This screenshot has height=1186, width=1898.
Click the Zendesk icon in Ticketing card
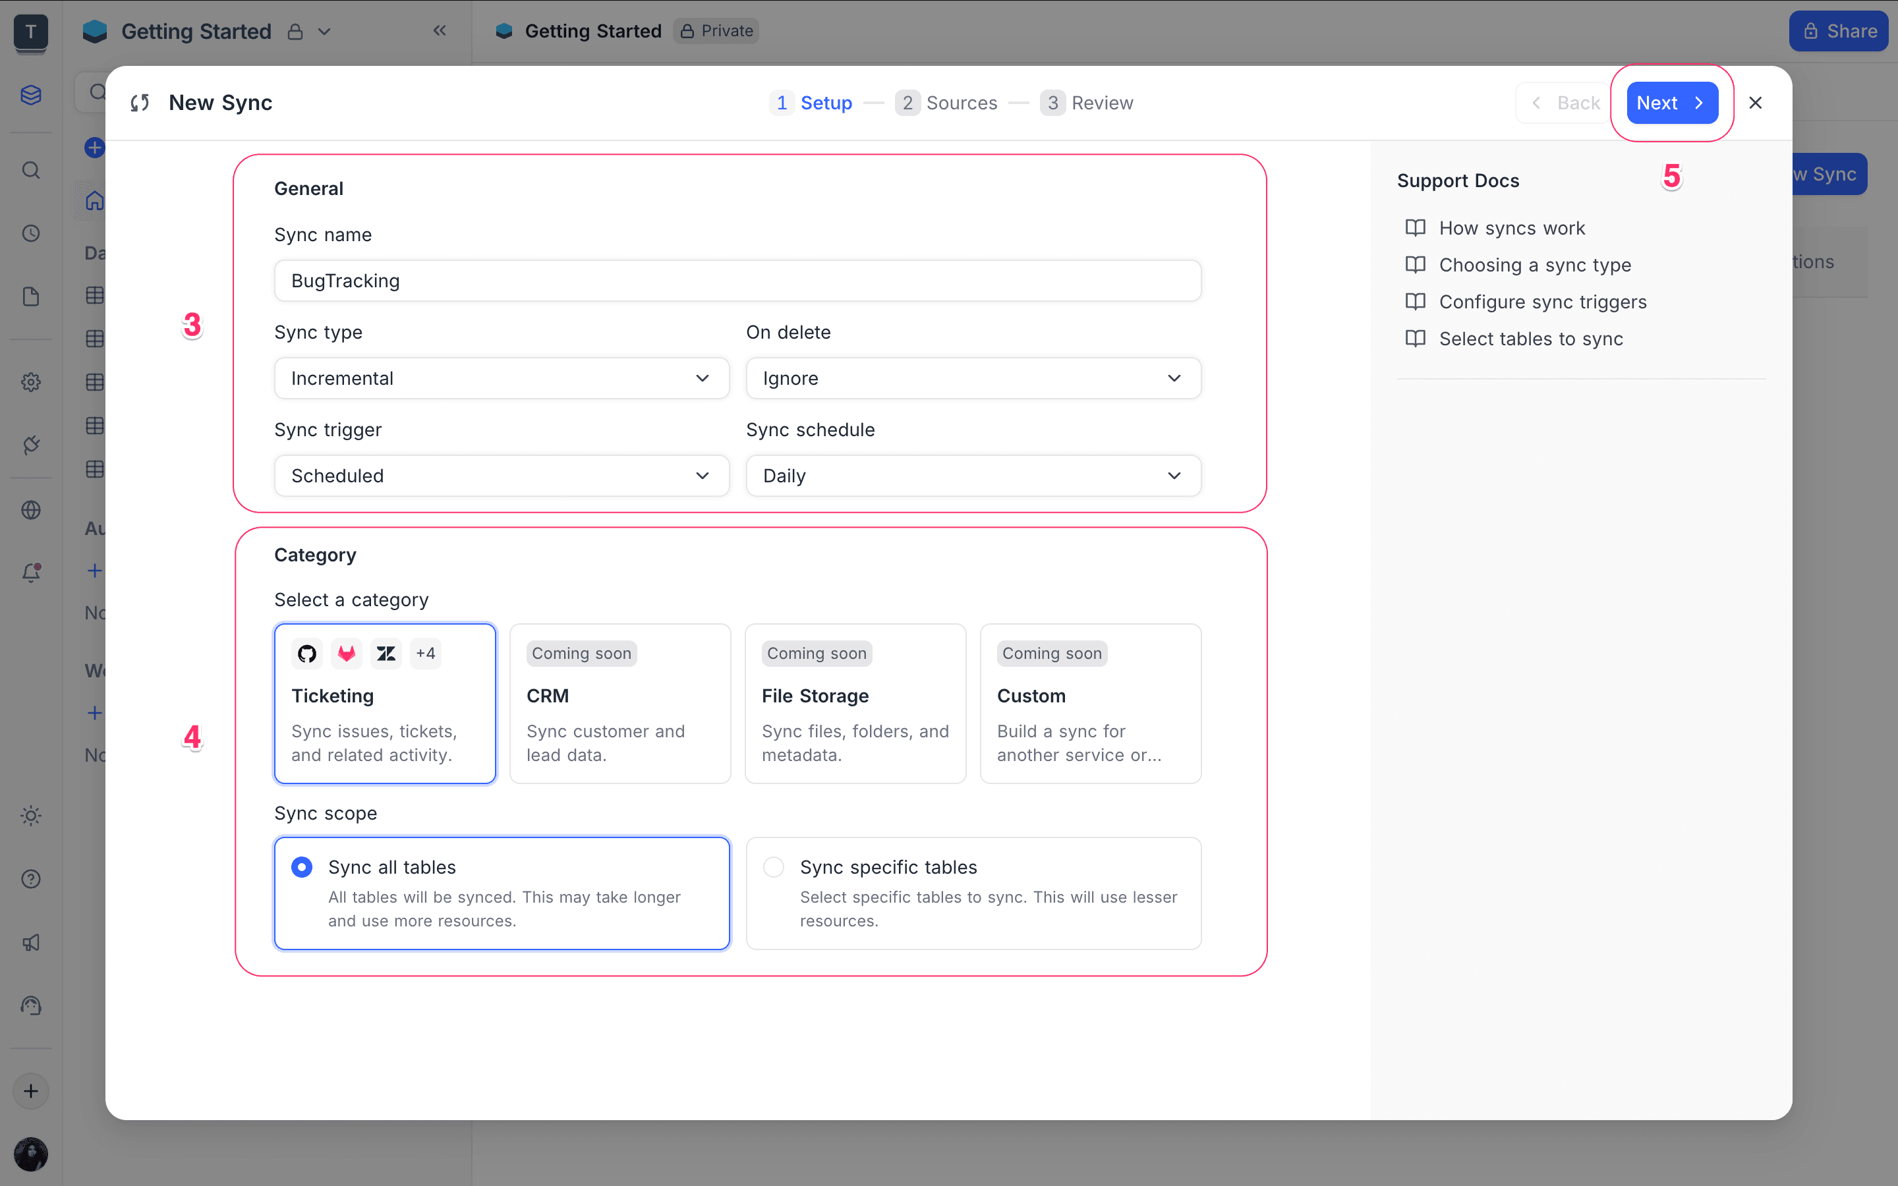coord(386,654)
